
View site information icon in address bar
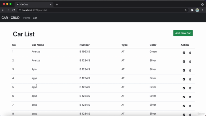pyautogui.click(x=20, y=10)
